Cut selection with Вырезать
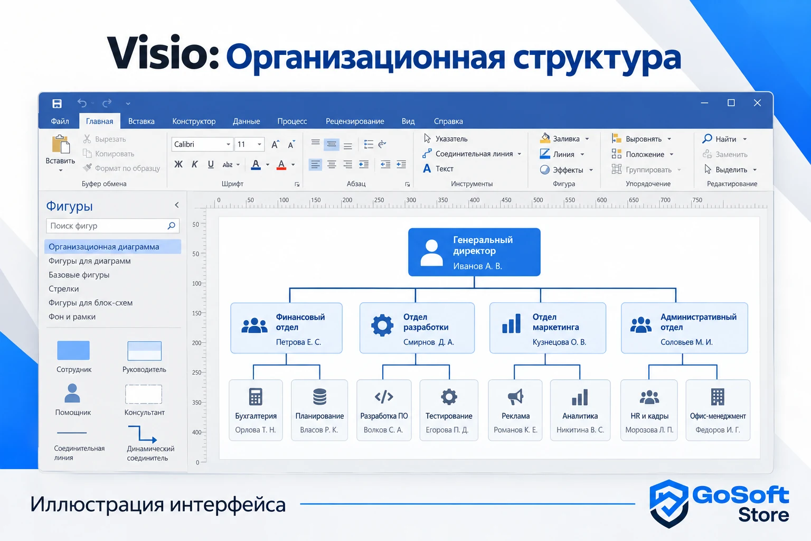 click(x=105, y=139)
